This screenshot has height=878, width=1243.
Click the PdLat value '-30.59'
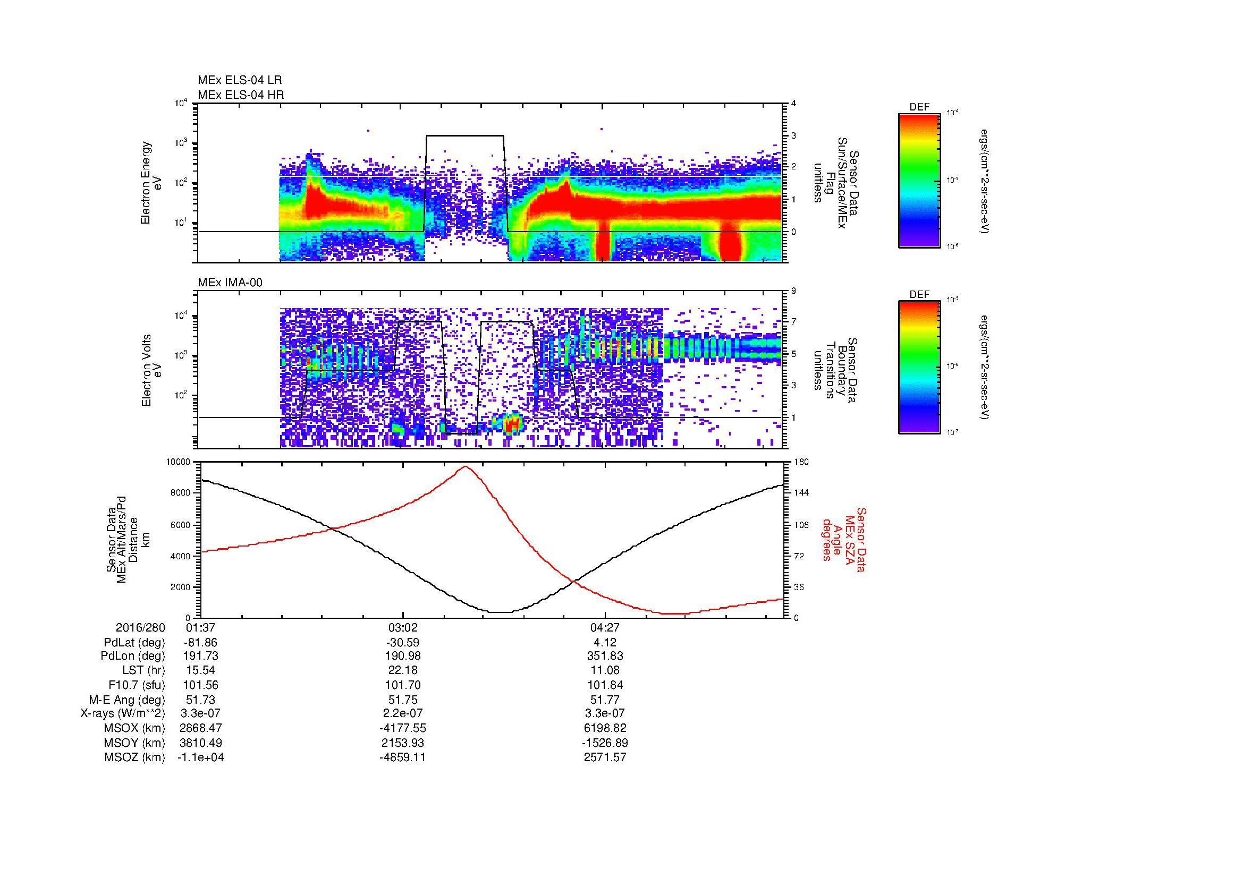403,643
